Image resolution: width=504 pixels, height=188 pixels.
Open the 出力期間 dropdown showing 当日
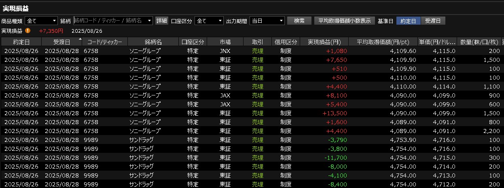click(x=267, y=21)
